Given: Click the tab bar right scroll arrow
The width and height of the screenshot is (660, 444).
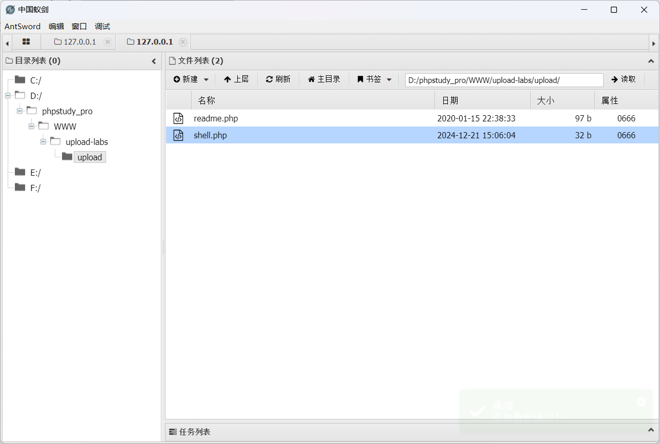Looking at the screenshot, I should coord(653,44).
